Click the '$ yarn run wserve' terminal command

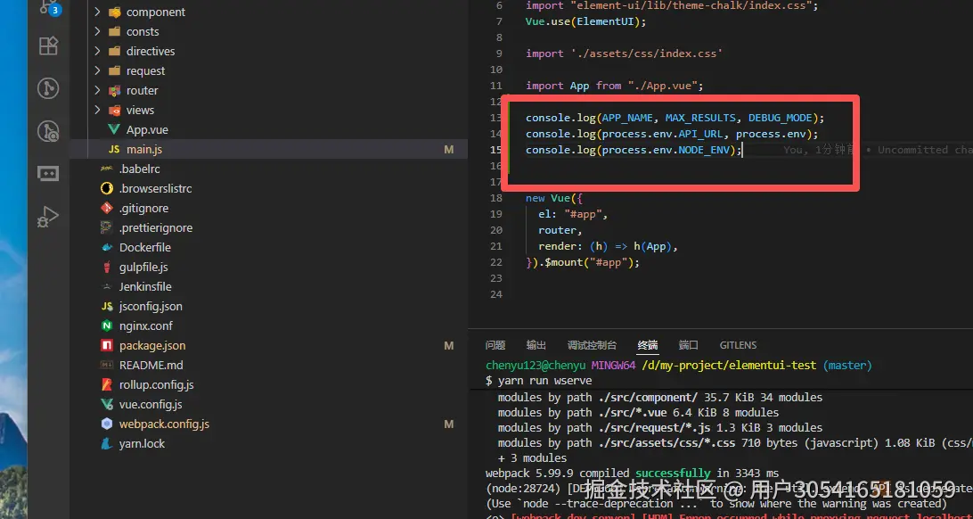(x=538, y=381)
